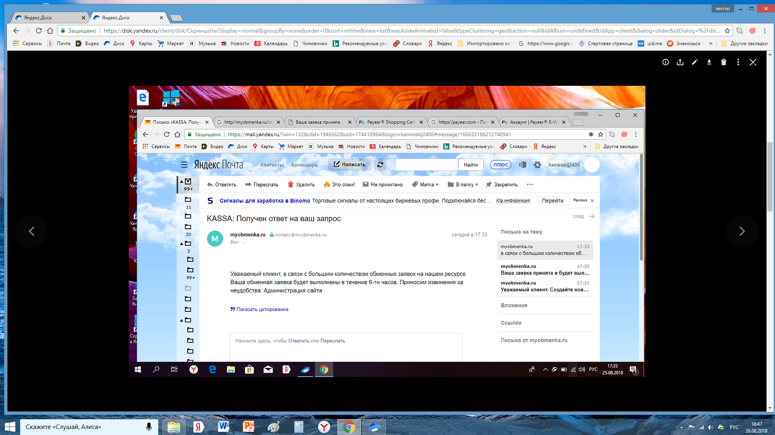Toggle volume icon in system tray
This screenshot has width=775, height=435.
(710, 427)
